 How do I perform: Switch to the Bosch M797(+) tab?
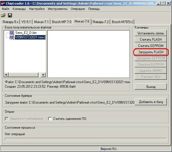pos(122,22)
